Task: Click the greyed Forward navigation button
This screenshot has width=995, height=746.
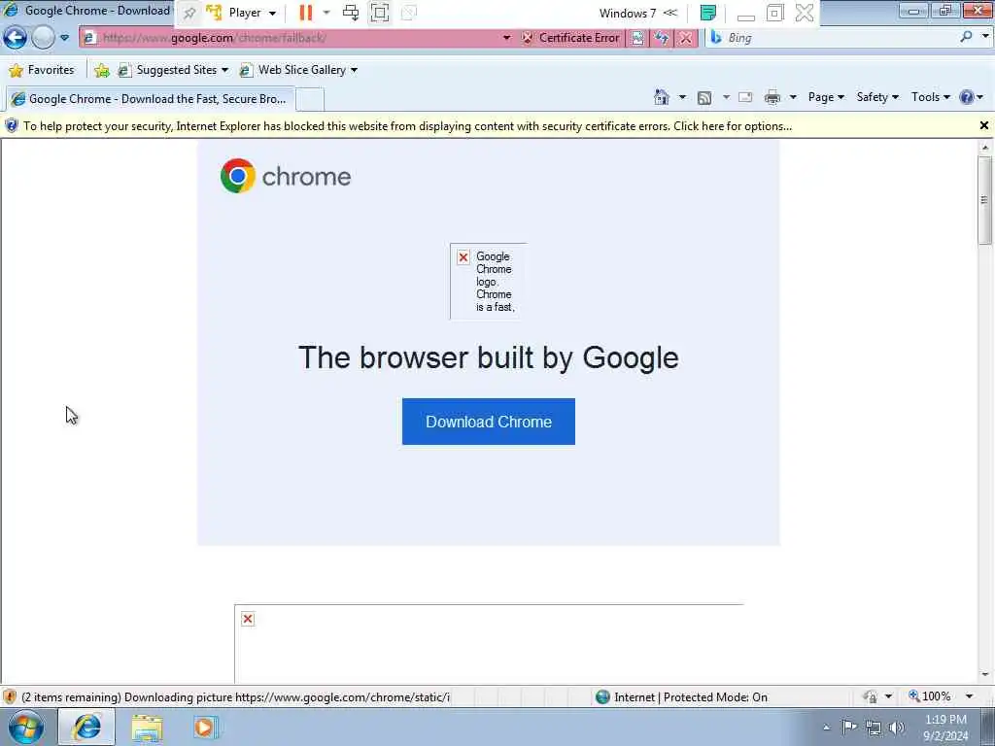Action: point(43,38)
